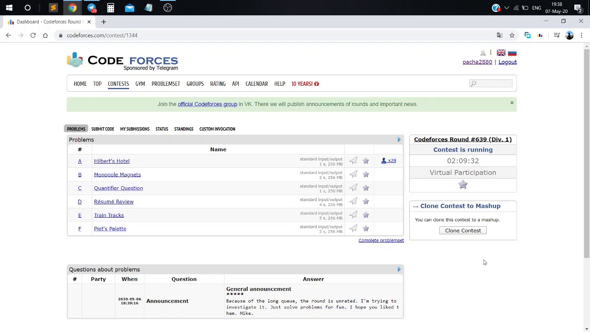Go to My Submissions tab
This screenshot has height=332, width=590.
point(135,129)
